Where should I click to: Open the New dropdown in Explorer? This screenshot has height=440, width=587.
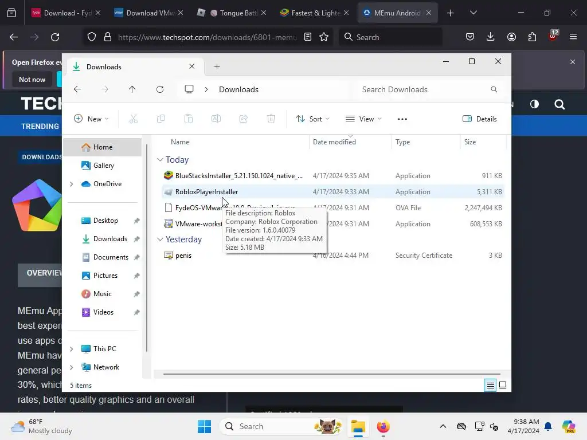(91, 119)
